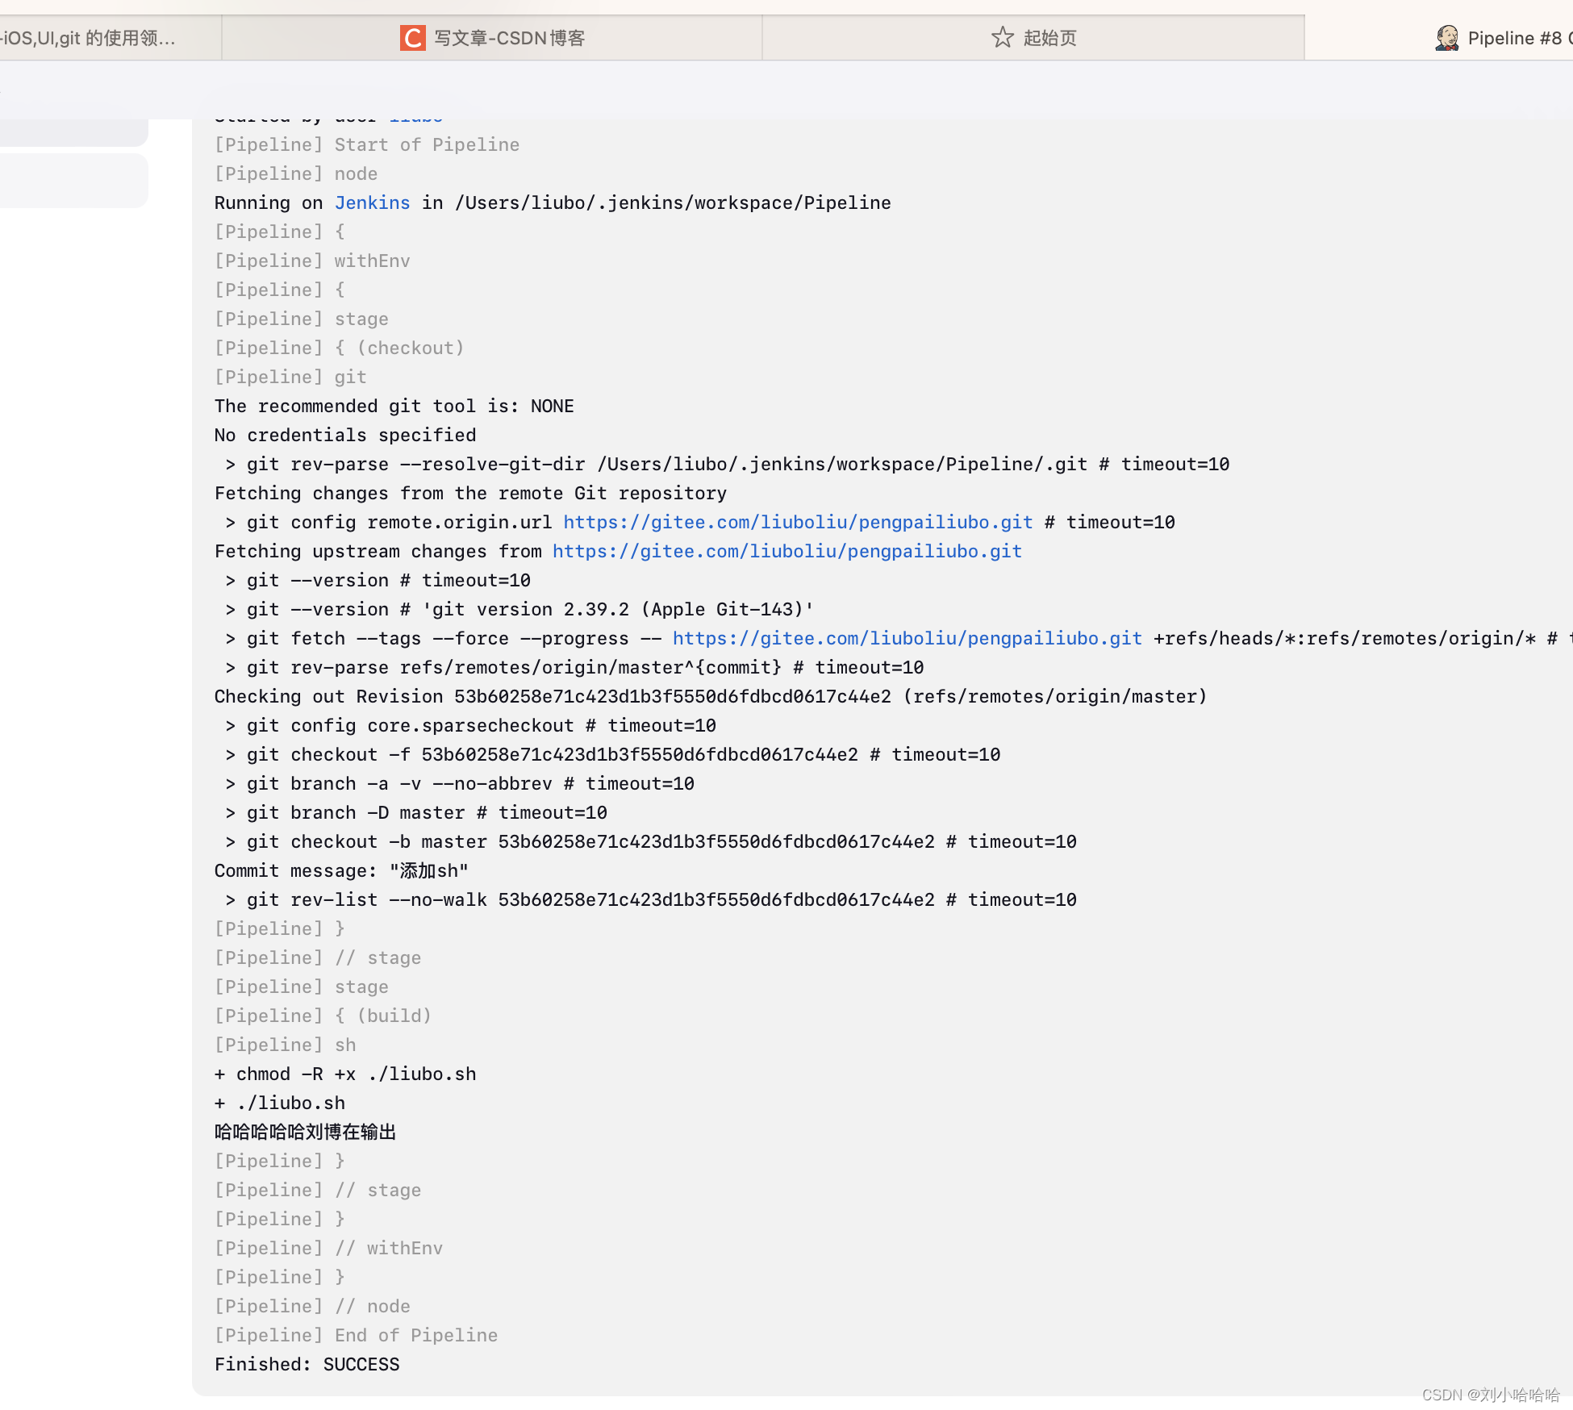Click '[Pipeline] Start of Pipeline' line
Screen dimensions: 1573x1410
coord(367,145)
